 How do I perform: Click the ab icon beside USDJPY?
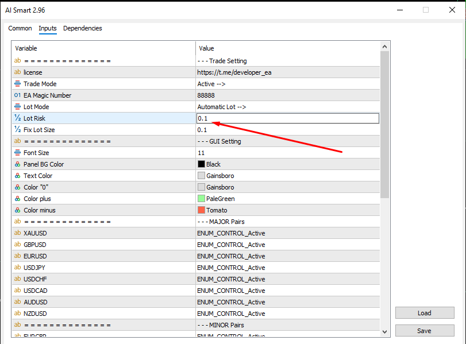(18, 268)
